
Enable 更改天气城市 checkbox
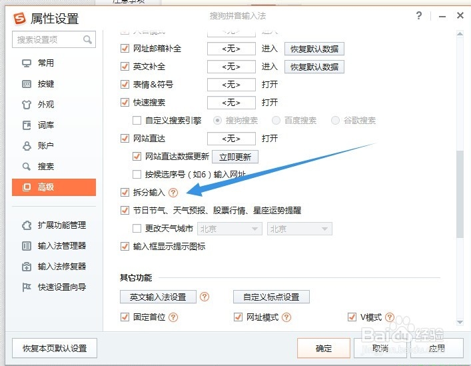tap(137, 229)
